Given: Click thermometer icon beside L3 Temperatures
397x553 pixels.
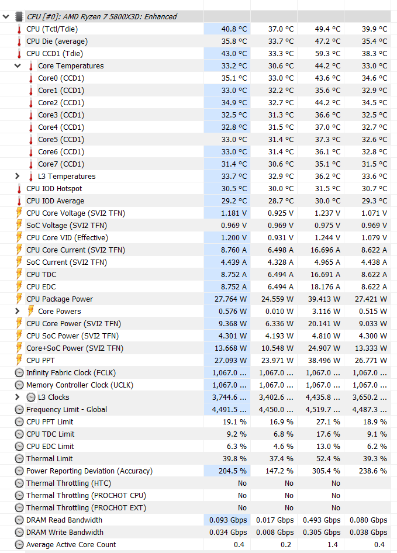Looking at the screenshot, I should pos(31,177).
